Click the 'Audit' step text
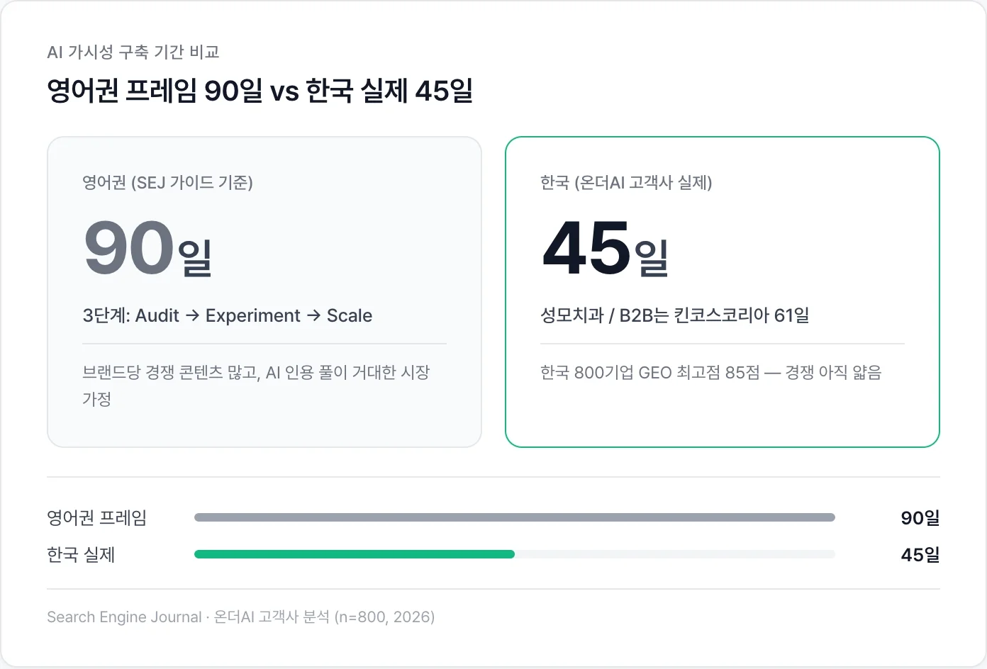The image size is (987, 669). click(x=157, y=316)
